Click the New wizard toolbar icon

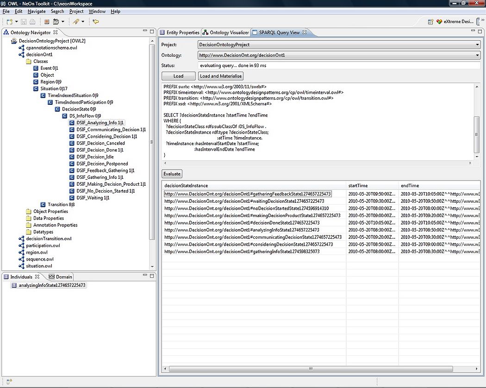click(10, 22)
